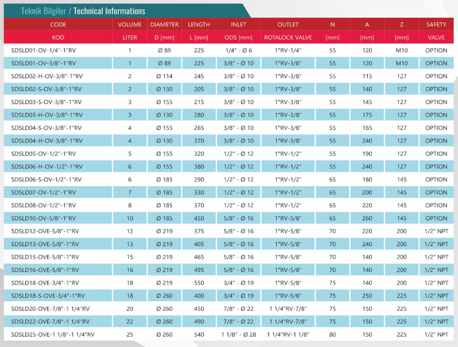Click the VOLUME column header
The image size is (458, 347).
coord(130,24)
